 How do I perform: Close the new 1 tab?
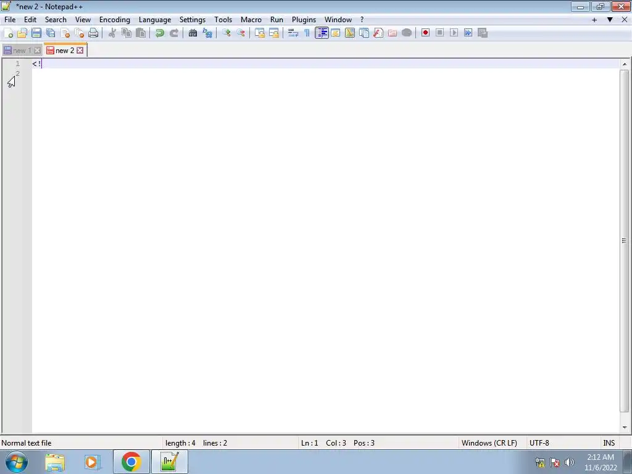tap(37, 51)
